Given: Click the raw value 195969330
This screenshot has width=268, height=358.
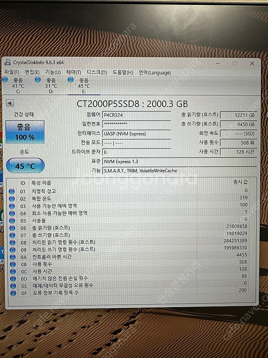Looking at the screenshot, I should click(235, 247).
